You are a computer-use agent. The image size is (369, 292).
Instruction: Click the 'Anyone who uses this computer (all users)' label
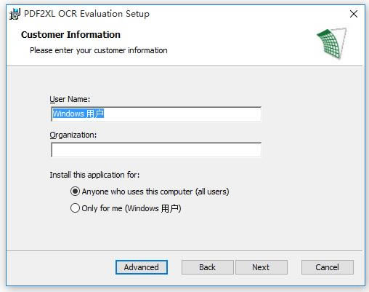coord(155,192)
